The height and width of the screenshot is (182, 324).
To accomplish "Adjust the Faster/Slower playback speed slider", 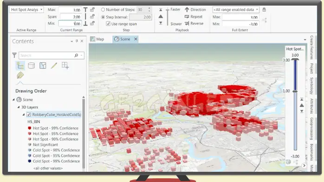I will tap(168, 17).
